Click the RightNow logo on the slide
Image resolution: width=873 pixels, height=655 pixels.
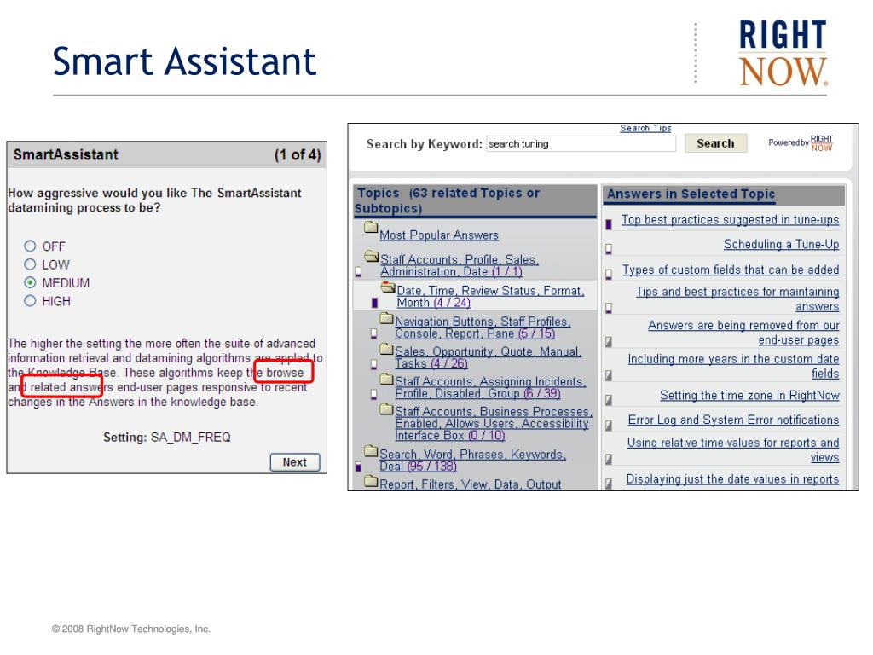(783, 53)
